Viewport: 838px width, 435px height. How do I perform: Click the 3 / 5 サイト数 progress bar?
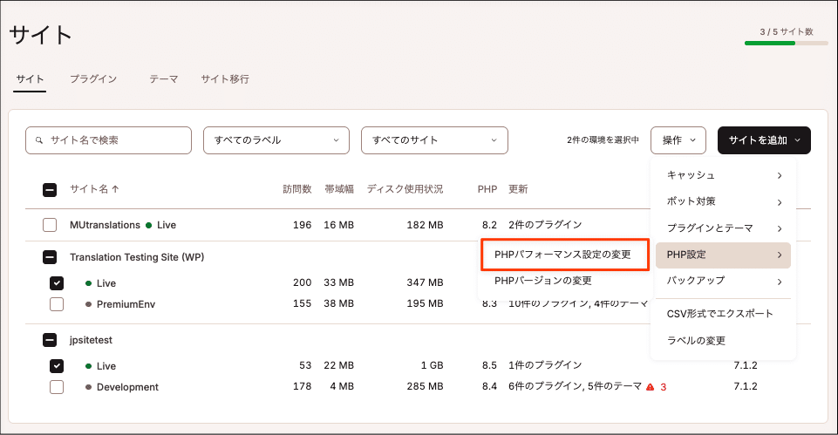[x=787, y=44]
